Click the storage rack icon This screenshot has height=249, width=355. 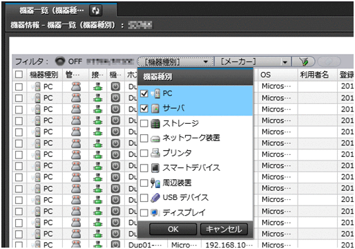[155, 124]
